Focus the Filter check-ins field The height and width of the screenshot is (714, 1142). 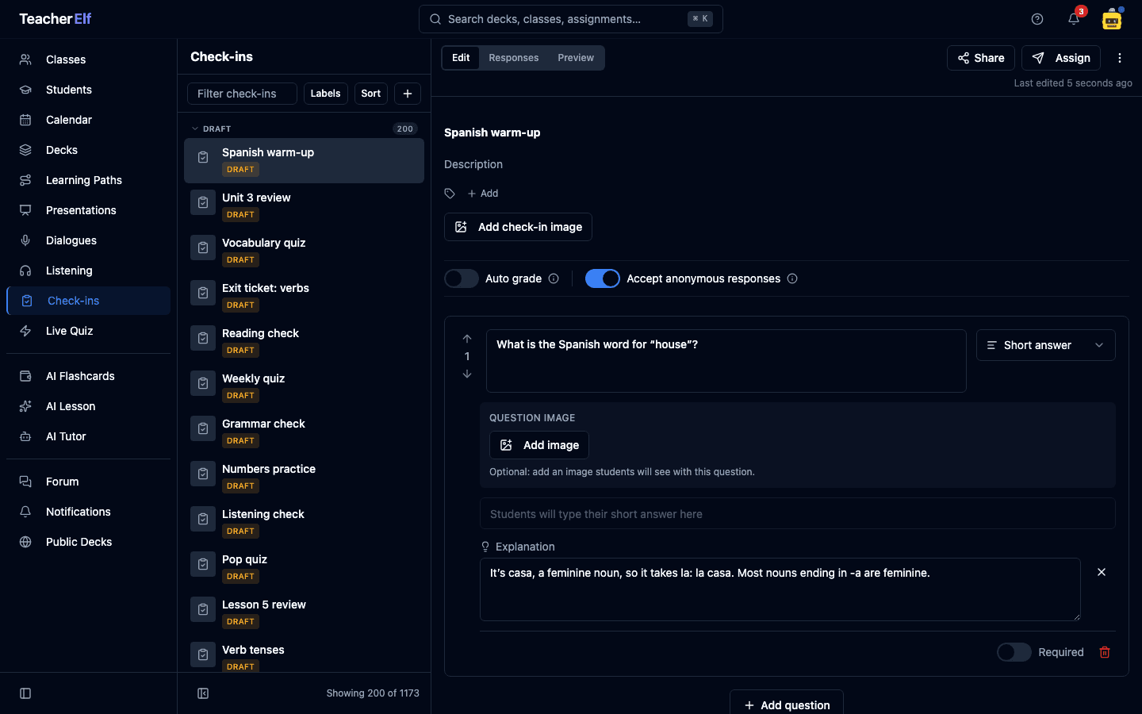tap(242, 94)
